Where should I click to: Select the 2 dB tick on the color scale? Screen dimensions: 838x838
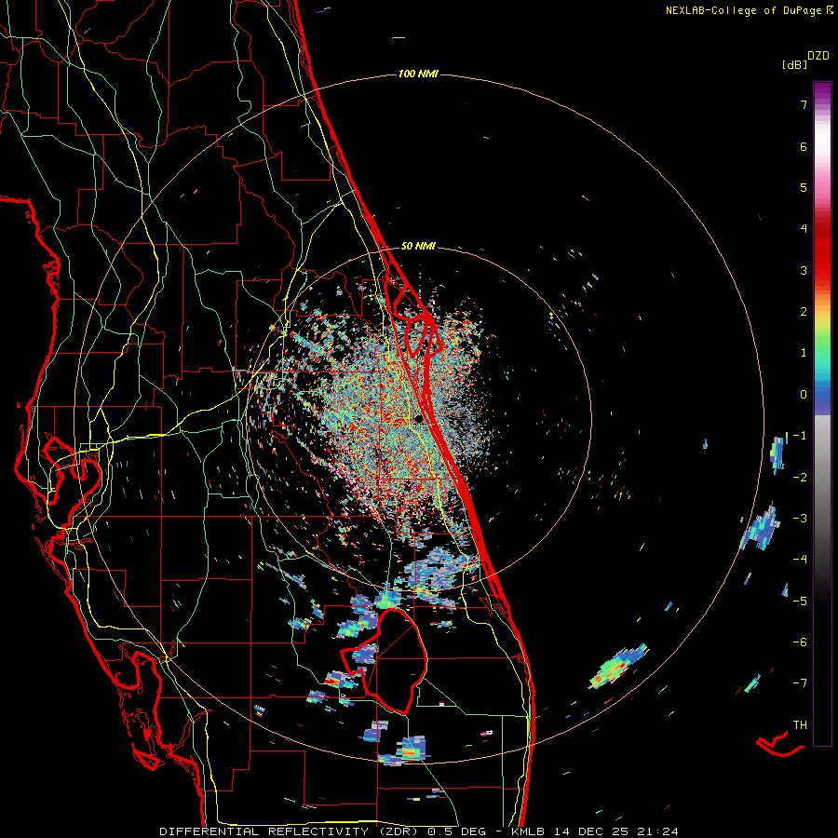click(804, 311)
